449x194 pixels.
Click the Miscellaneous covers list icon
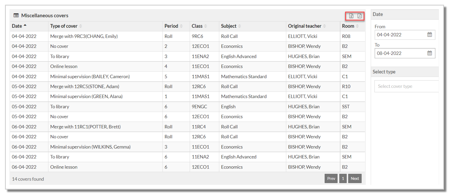click(16, 16)
